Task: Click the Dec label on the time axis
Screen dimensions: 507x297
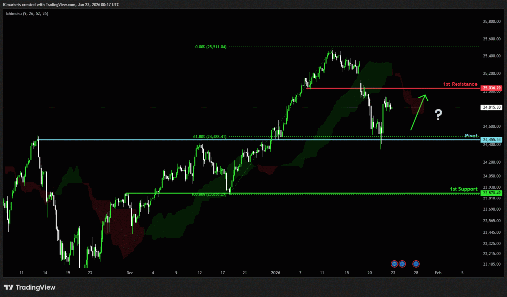Action: pos(130,272)
